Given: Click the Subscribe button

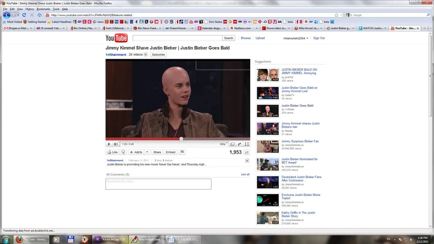Looking at the screenshot, I should coord(158,55).
